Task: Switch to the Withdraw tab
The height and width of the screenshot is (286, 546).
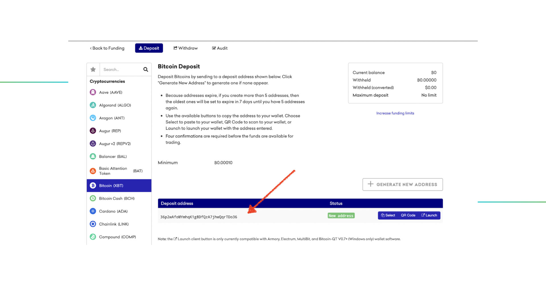Action: coord(185,48)
